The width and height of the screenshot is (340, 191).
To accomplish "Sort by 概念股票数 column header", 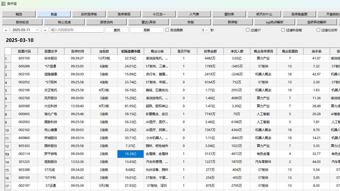I will click(x=290, y=51).
